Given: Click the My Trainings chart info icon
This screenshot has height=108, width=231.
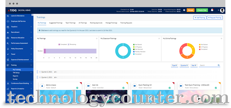Looking at the screenshot, I should [97, 39].
